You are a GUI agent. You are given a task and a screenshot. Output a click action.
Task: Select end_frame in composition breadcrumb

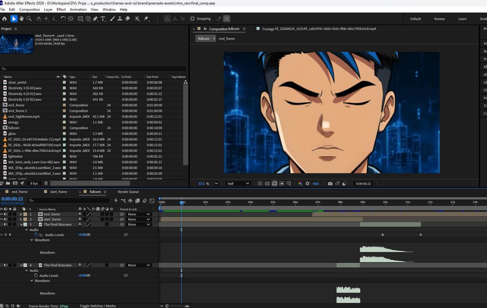coord(227,39)
